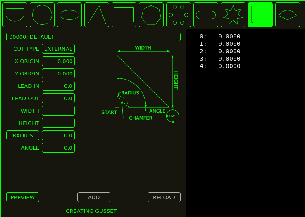Click the LEAD OUT input field

pos(58,98)
